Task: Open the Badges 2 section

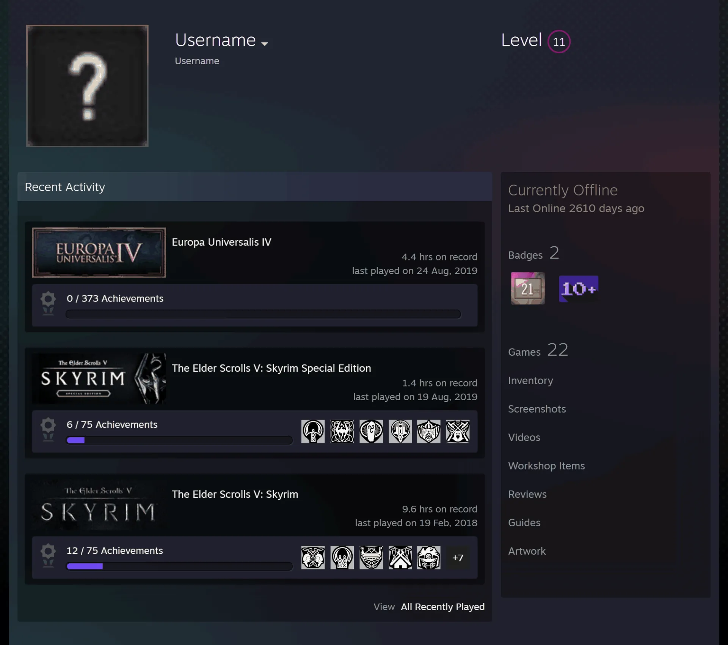Action: 533,253
